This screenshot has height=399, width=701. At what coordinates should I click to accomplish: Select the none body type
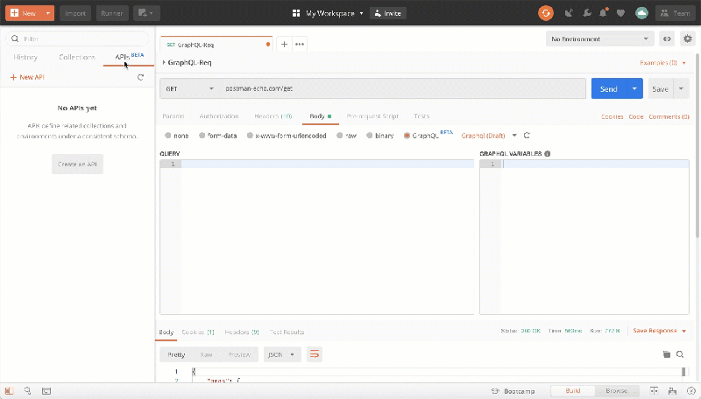[167, 136]
